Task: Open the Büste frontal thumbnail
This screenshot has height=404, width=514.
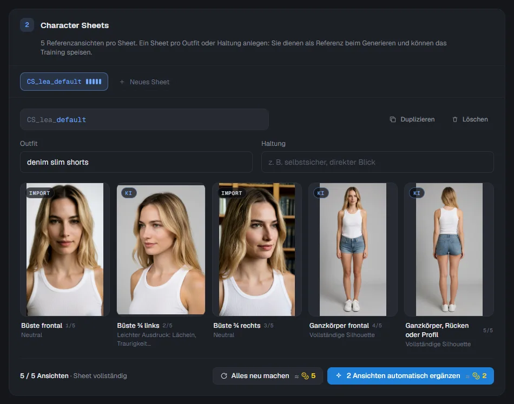Action: tap(64, 250)
